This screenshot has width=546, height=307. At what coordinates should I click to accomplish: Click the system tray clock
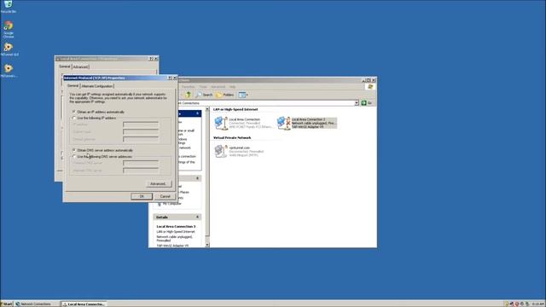[538, 304]
